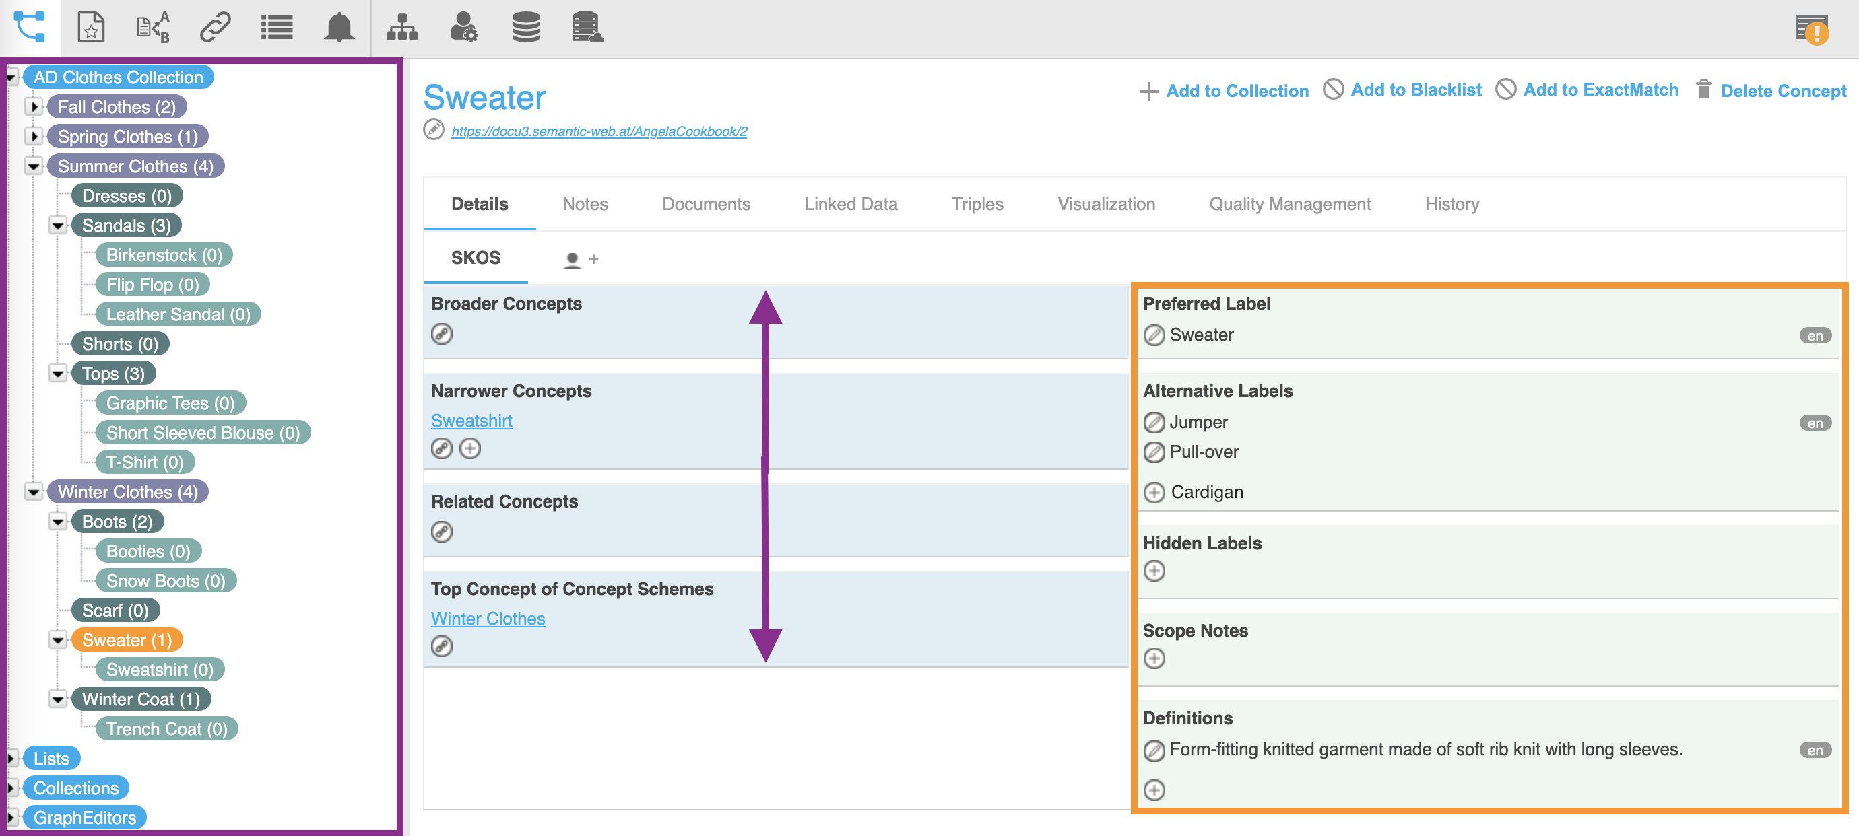
Task: Click the starred document toolbar icon
Action: click(91, 28)
